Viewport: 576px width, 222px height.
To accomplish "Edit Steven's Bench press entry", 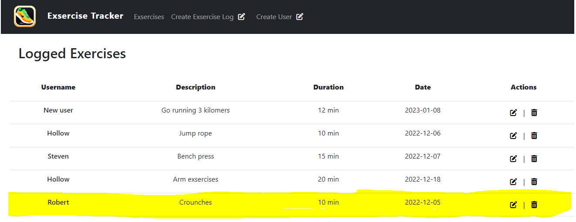I will click(513, 159).
